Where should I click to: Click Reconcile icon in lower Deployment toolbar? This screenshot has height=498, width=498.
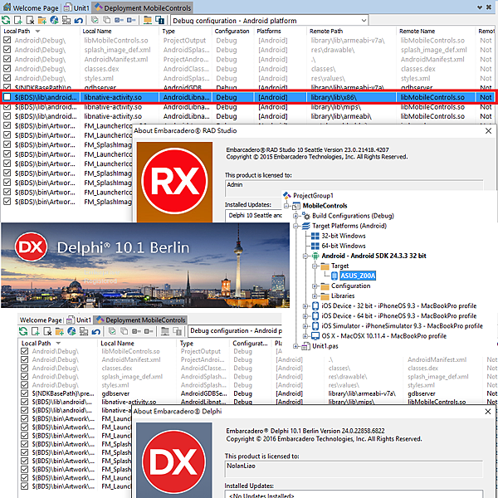pyautogui.click(x=23, y=331)
